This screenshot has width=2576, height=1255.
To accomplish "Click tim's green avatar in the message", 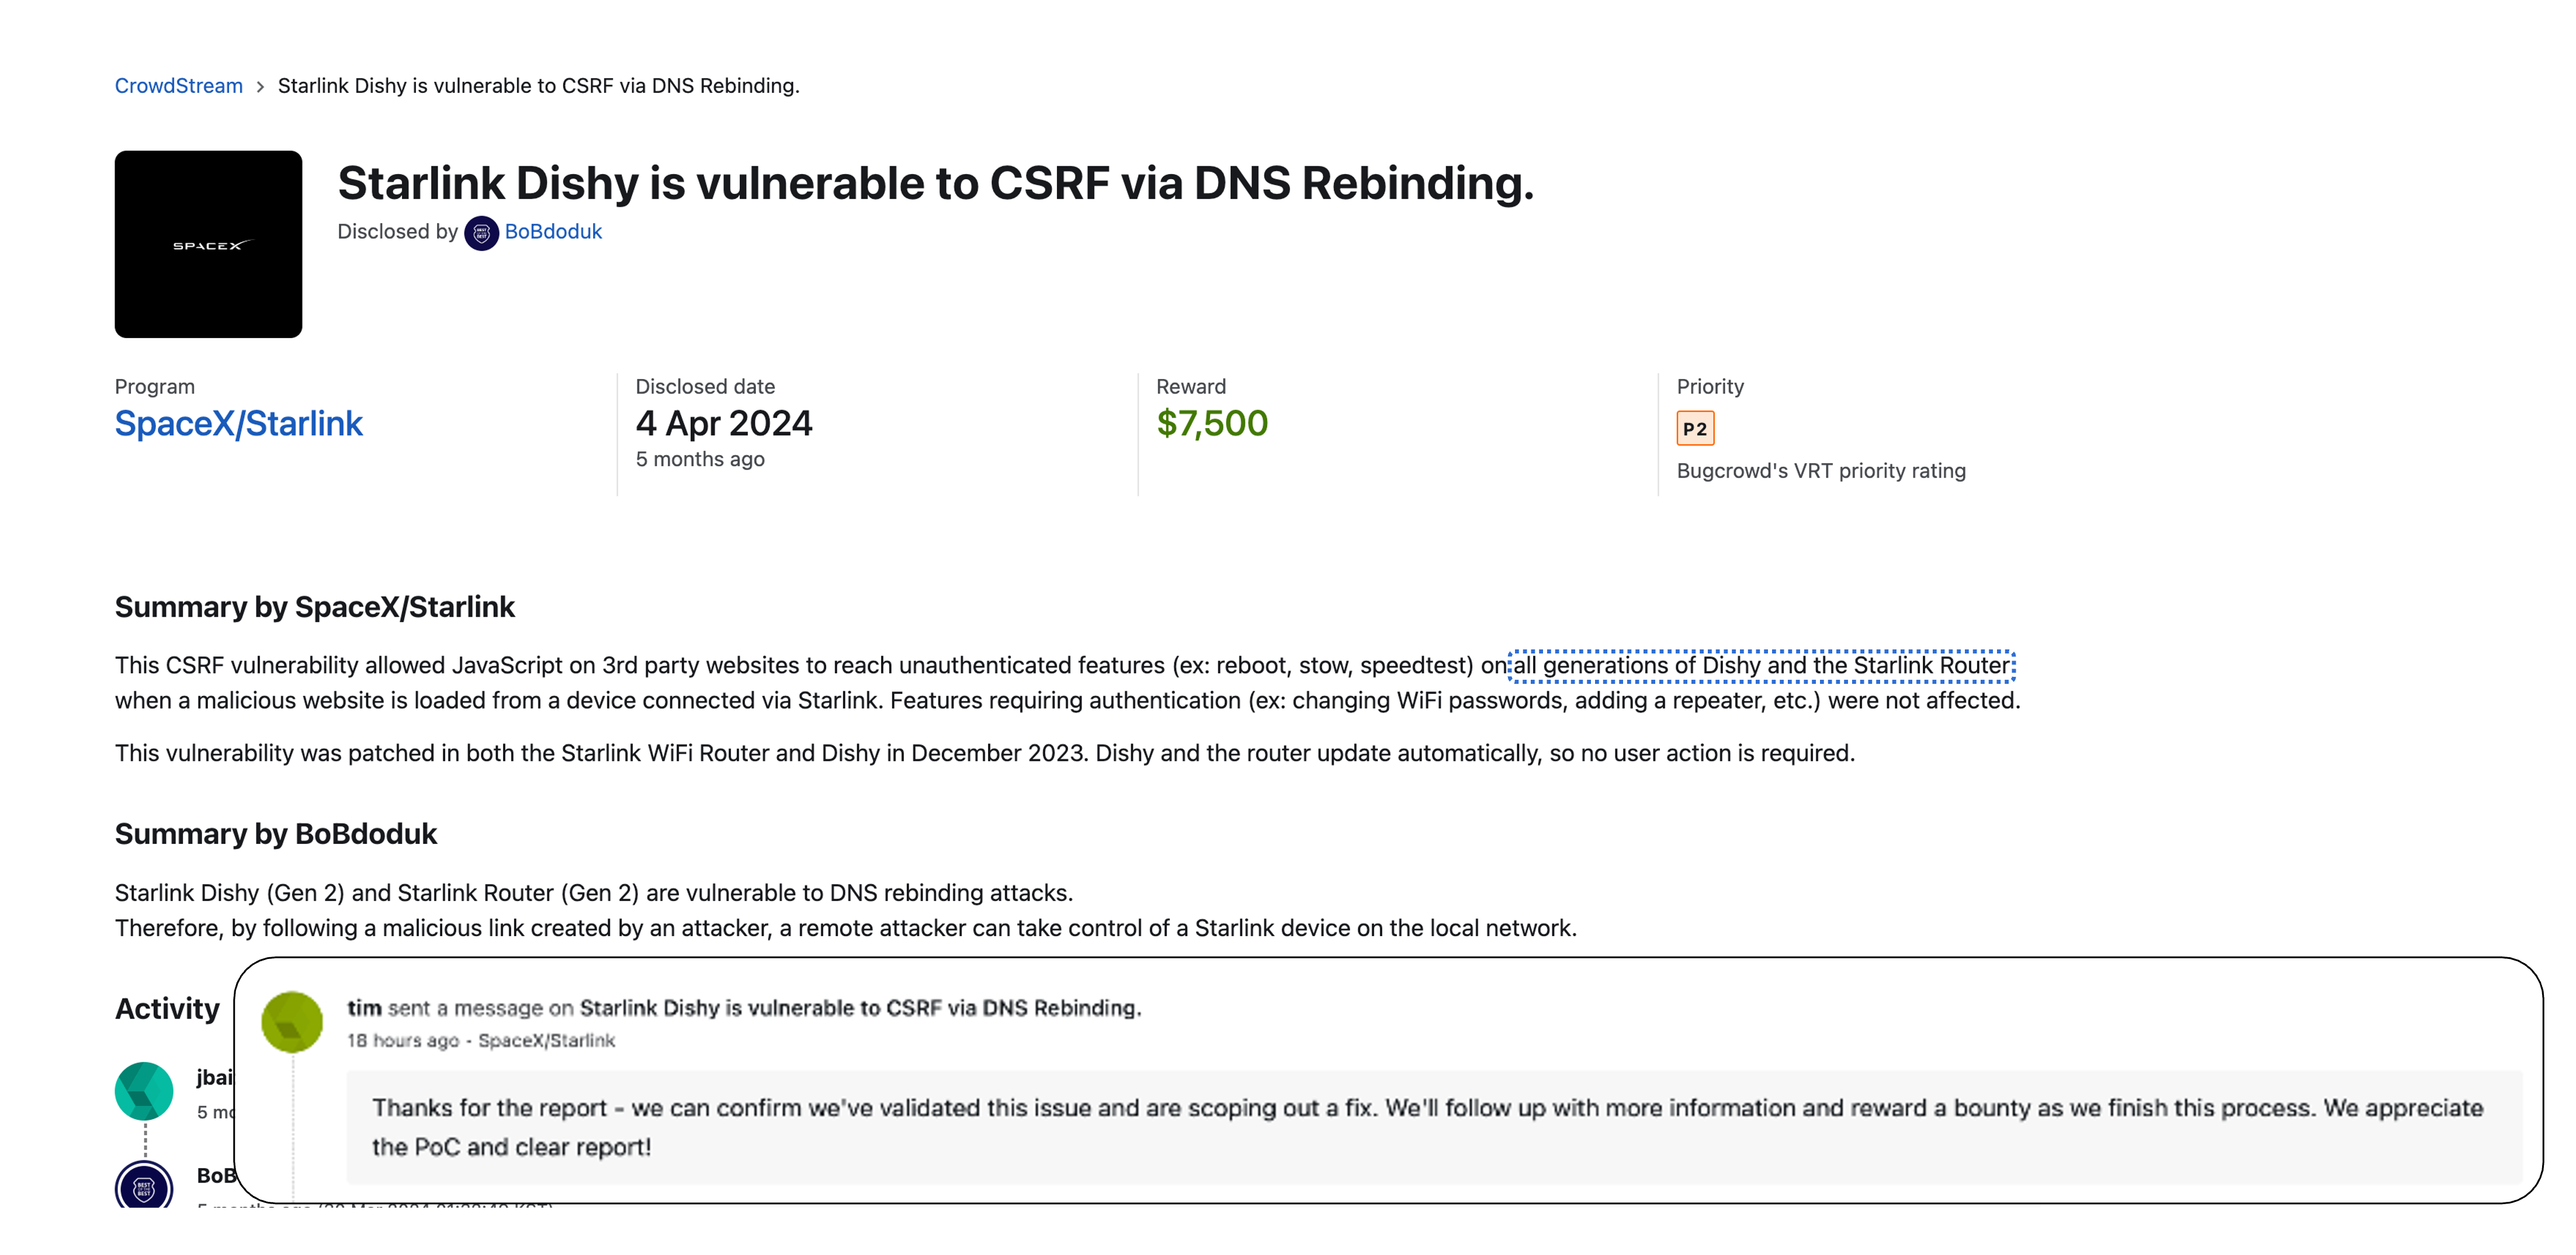I will (x=292, y=1021).
